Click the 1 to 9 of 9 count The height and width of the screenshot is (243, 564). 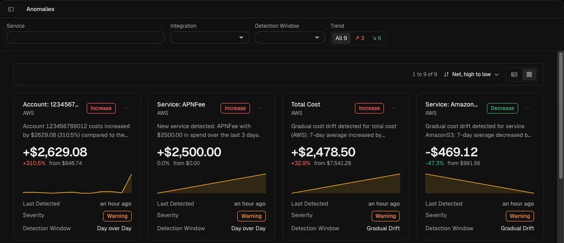[x=424, y=74]
